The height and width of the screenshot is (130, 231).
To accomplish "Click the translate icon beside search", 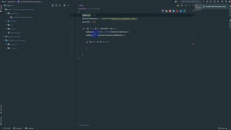I will (222, 1).
